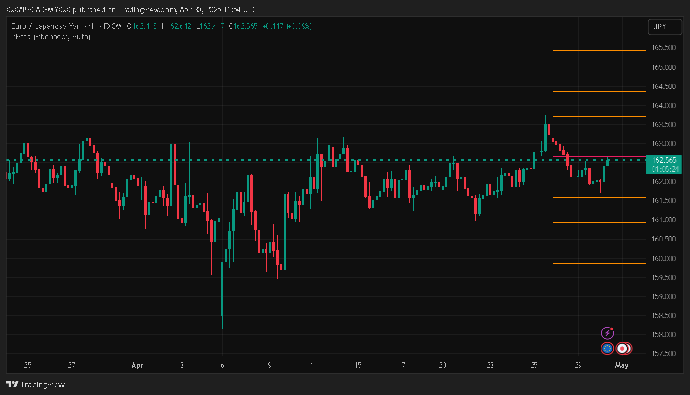Click the Pivots (Fibonacci, Auto) indicator label
The image size is (690, 395).
click(x=51, y=37)
